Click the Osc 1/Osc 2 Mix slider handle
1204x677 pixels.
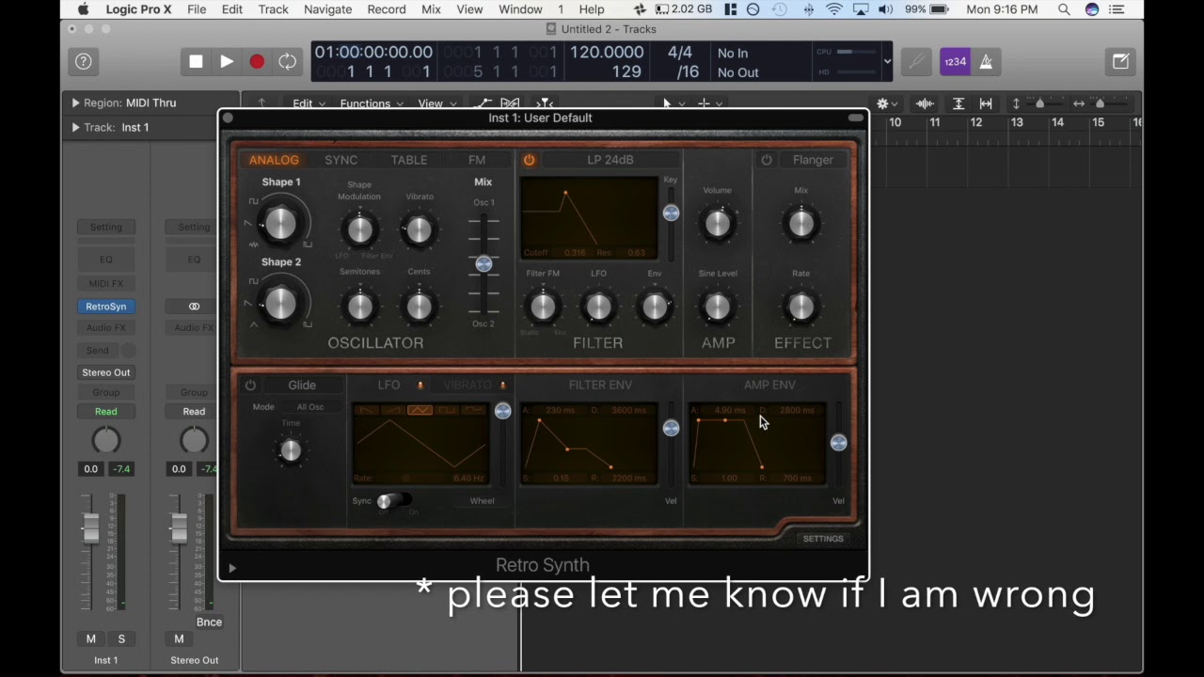click(x=483, y=264)
